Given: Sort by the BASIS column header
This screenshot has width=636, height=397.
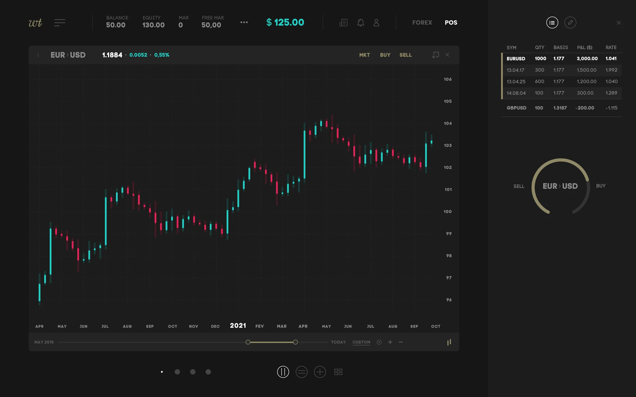Looking at the screenshot, I should 561,47.
